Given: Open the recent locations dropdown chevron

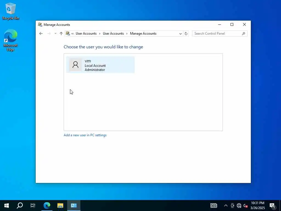Looking at the screenshot, I should pyautogui.click(x=55, y=34).
